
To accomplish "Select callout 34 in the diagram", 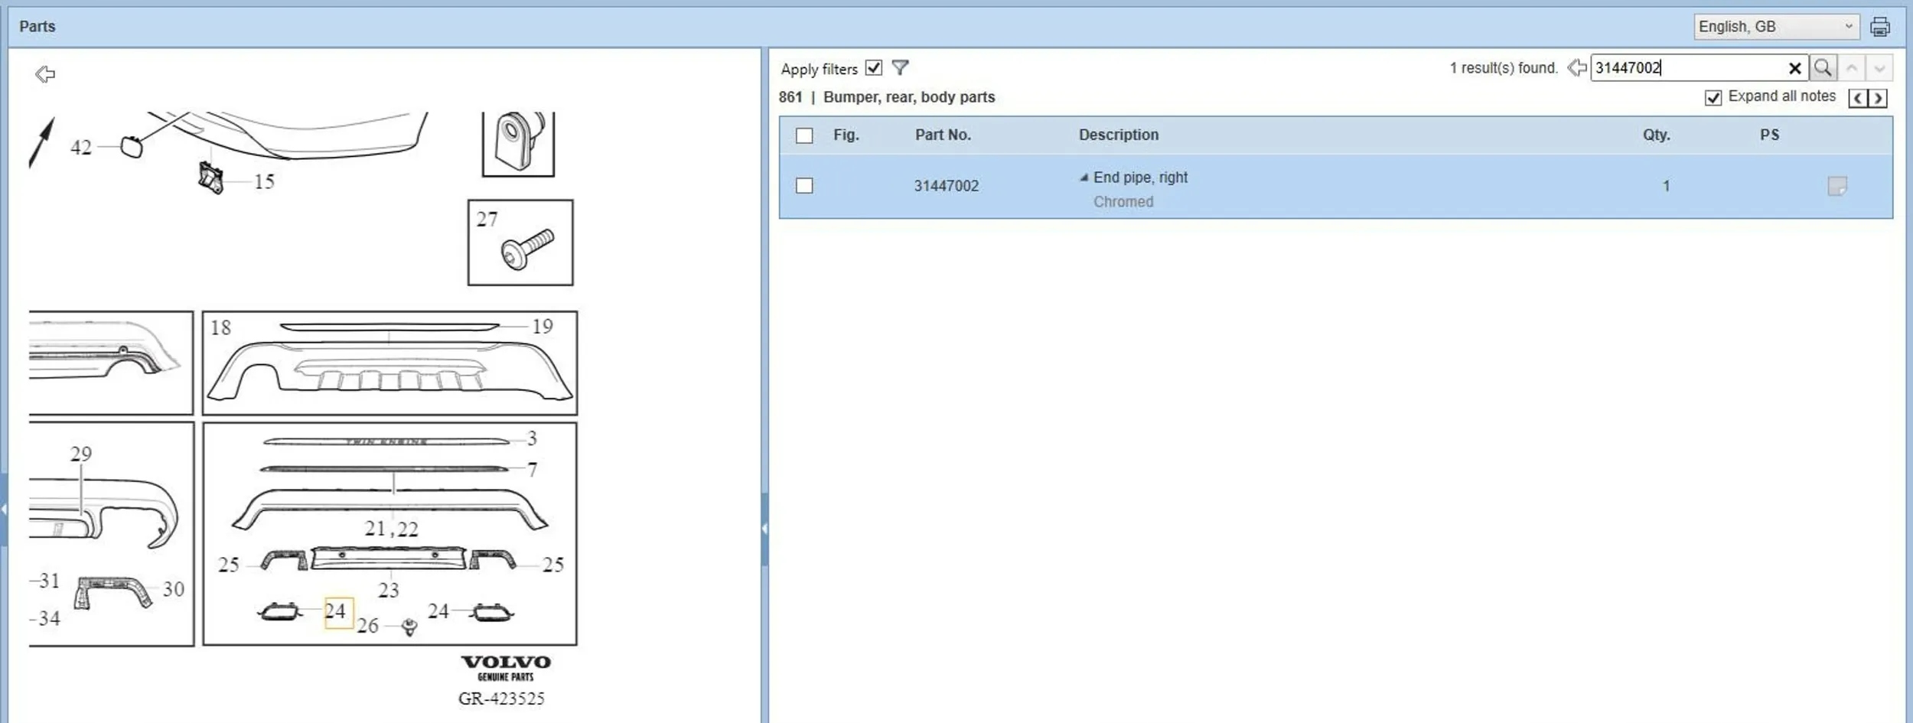I will click(49, 618).
